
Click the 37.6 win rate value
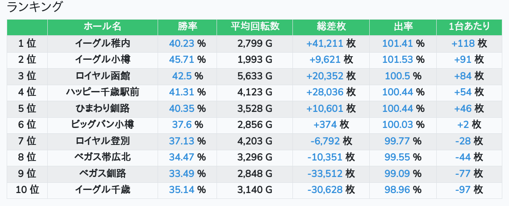pyautogui.click(x=182, y=125)
